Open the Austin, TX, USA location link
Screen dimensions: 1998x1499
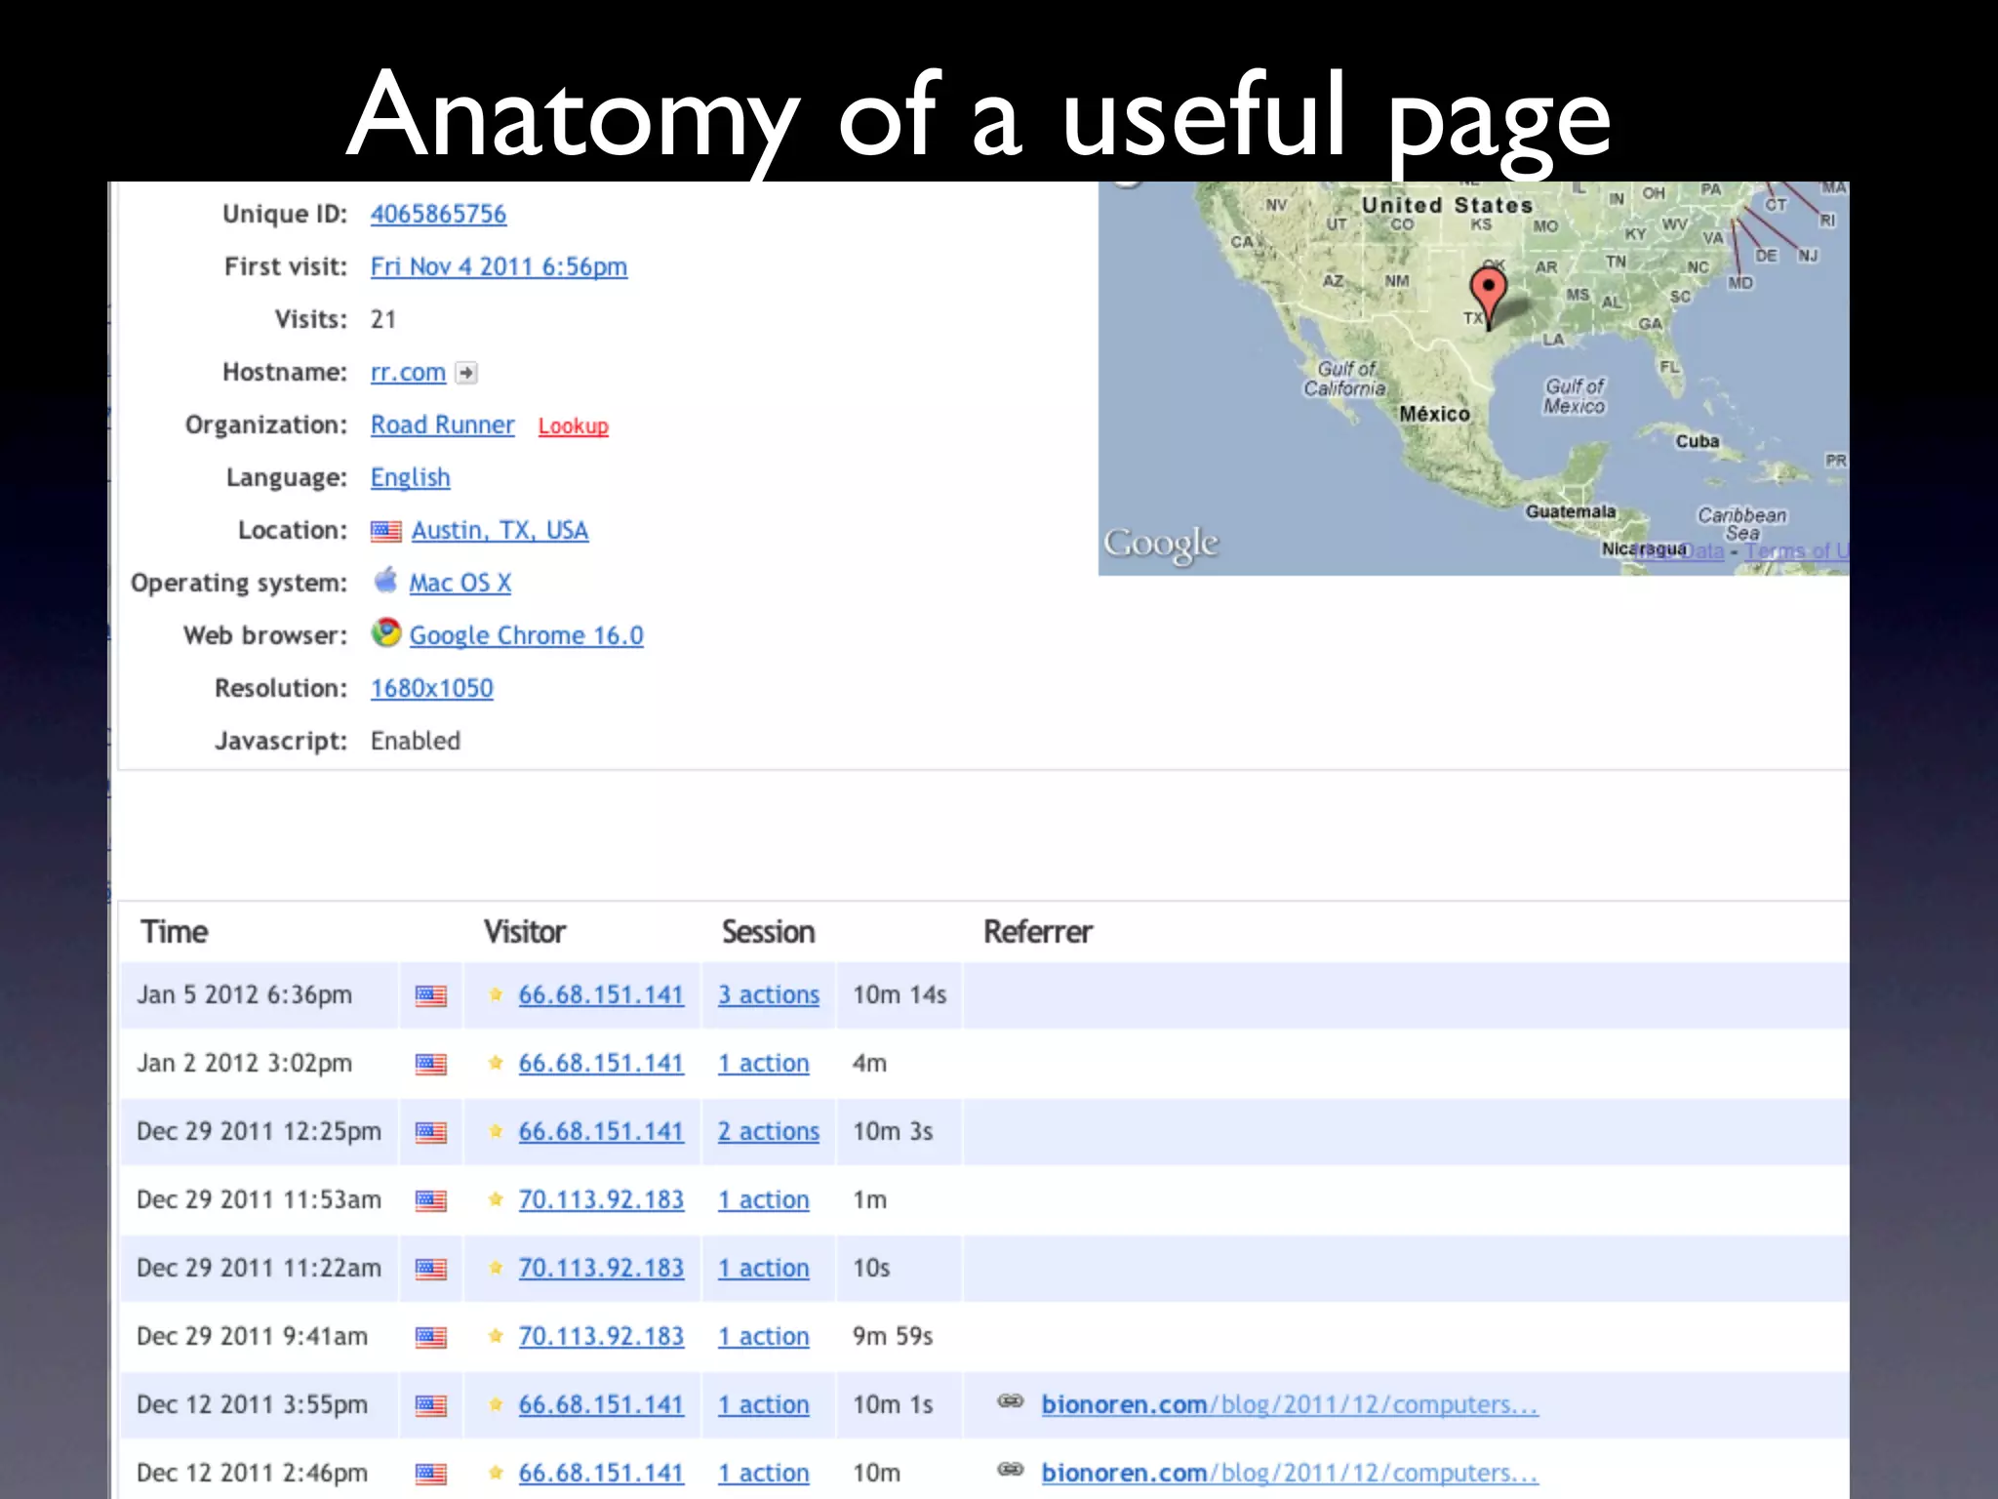[499, 530]
